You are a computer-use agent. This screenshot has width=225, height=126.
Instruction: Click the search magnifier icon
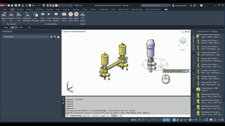[169, 6]
